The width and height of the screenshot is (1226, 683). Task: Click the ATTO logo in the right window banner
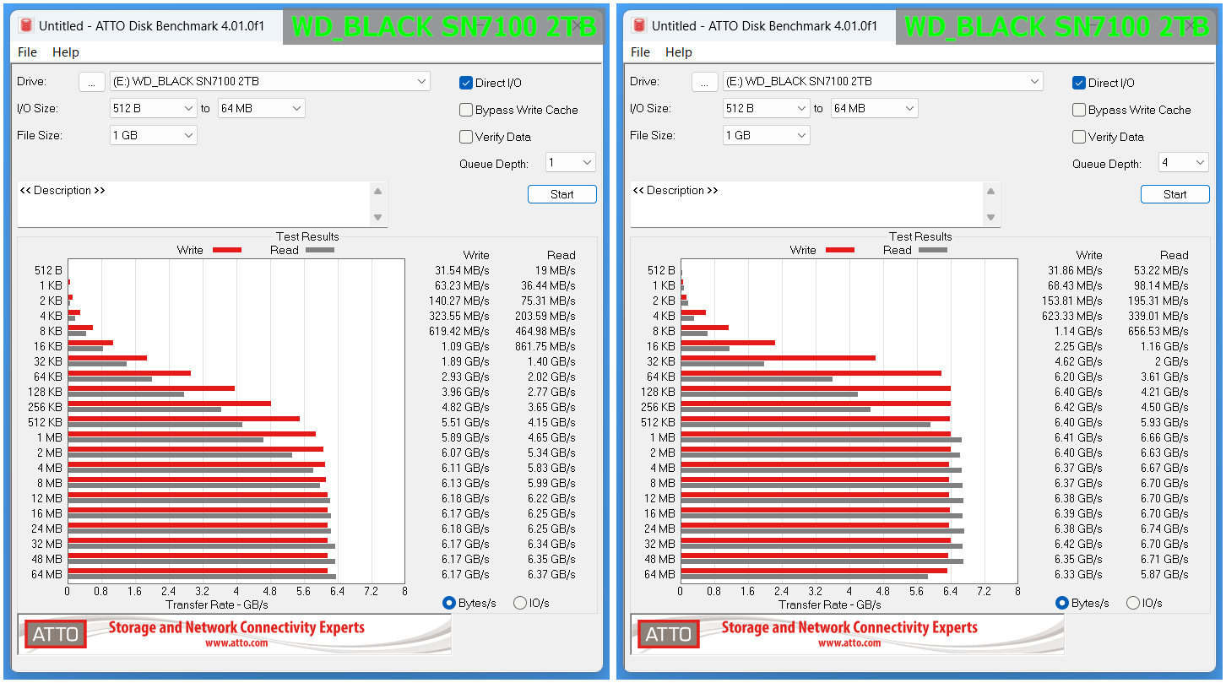tap(669, 634)
